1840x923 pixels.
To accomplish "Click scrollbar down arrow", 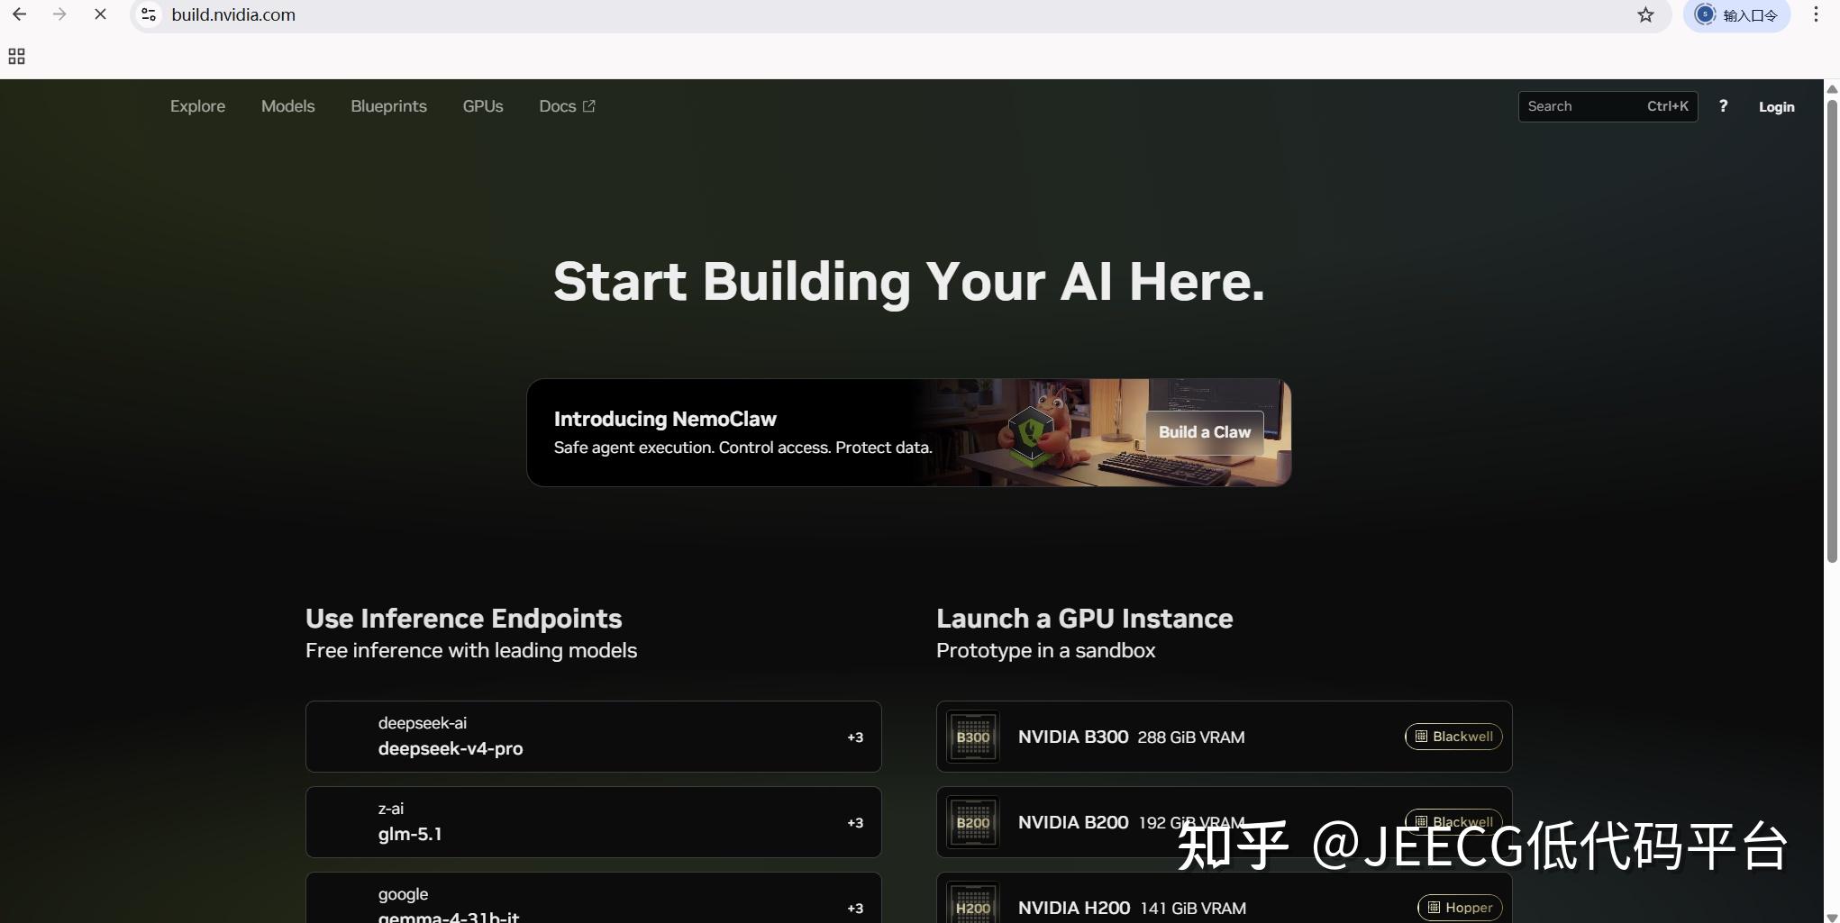I will [1832, 917].
